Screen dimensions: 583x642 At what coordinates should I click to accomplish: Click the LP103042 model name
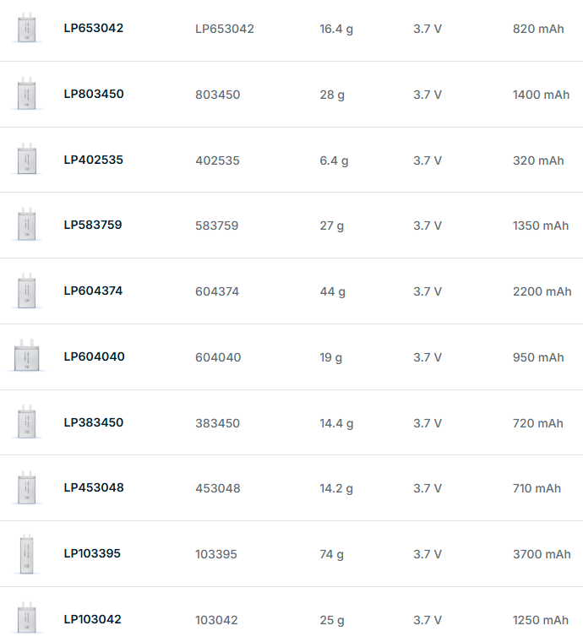pyautogui.click(x=92, y=619)
